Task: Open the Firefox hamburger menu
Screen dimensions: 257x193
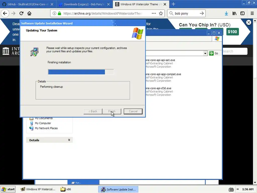Action: [252, 13]
